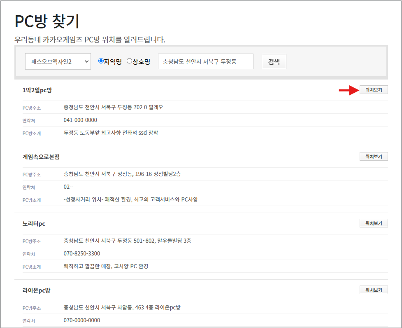Click the 검색 search button
Screen dimensions: 402x328
pyautogui.click(x=274, y=61)
